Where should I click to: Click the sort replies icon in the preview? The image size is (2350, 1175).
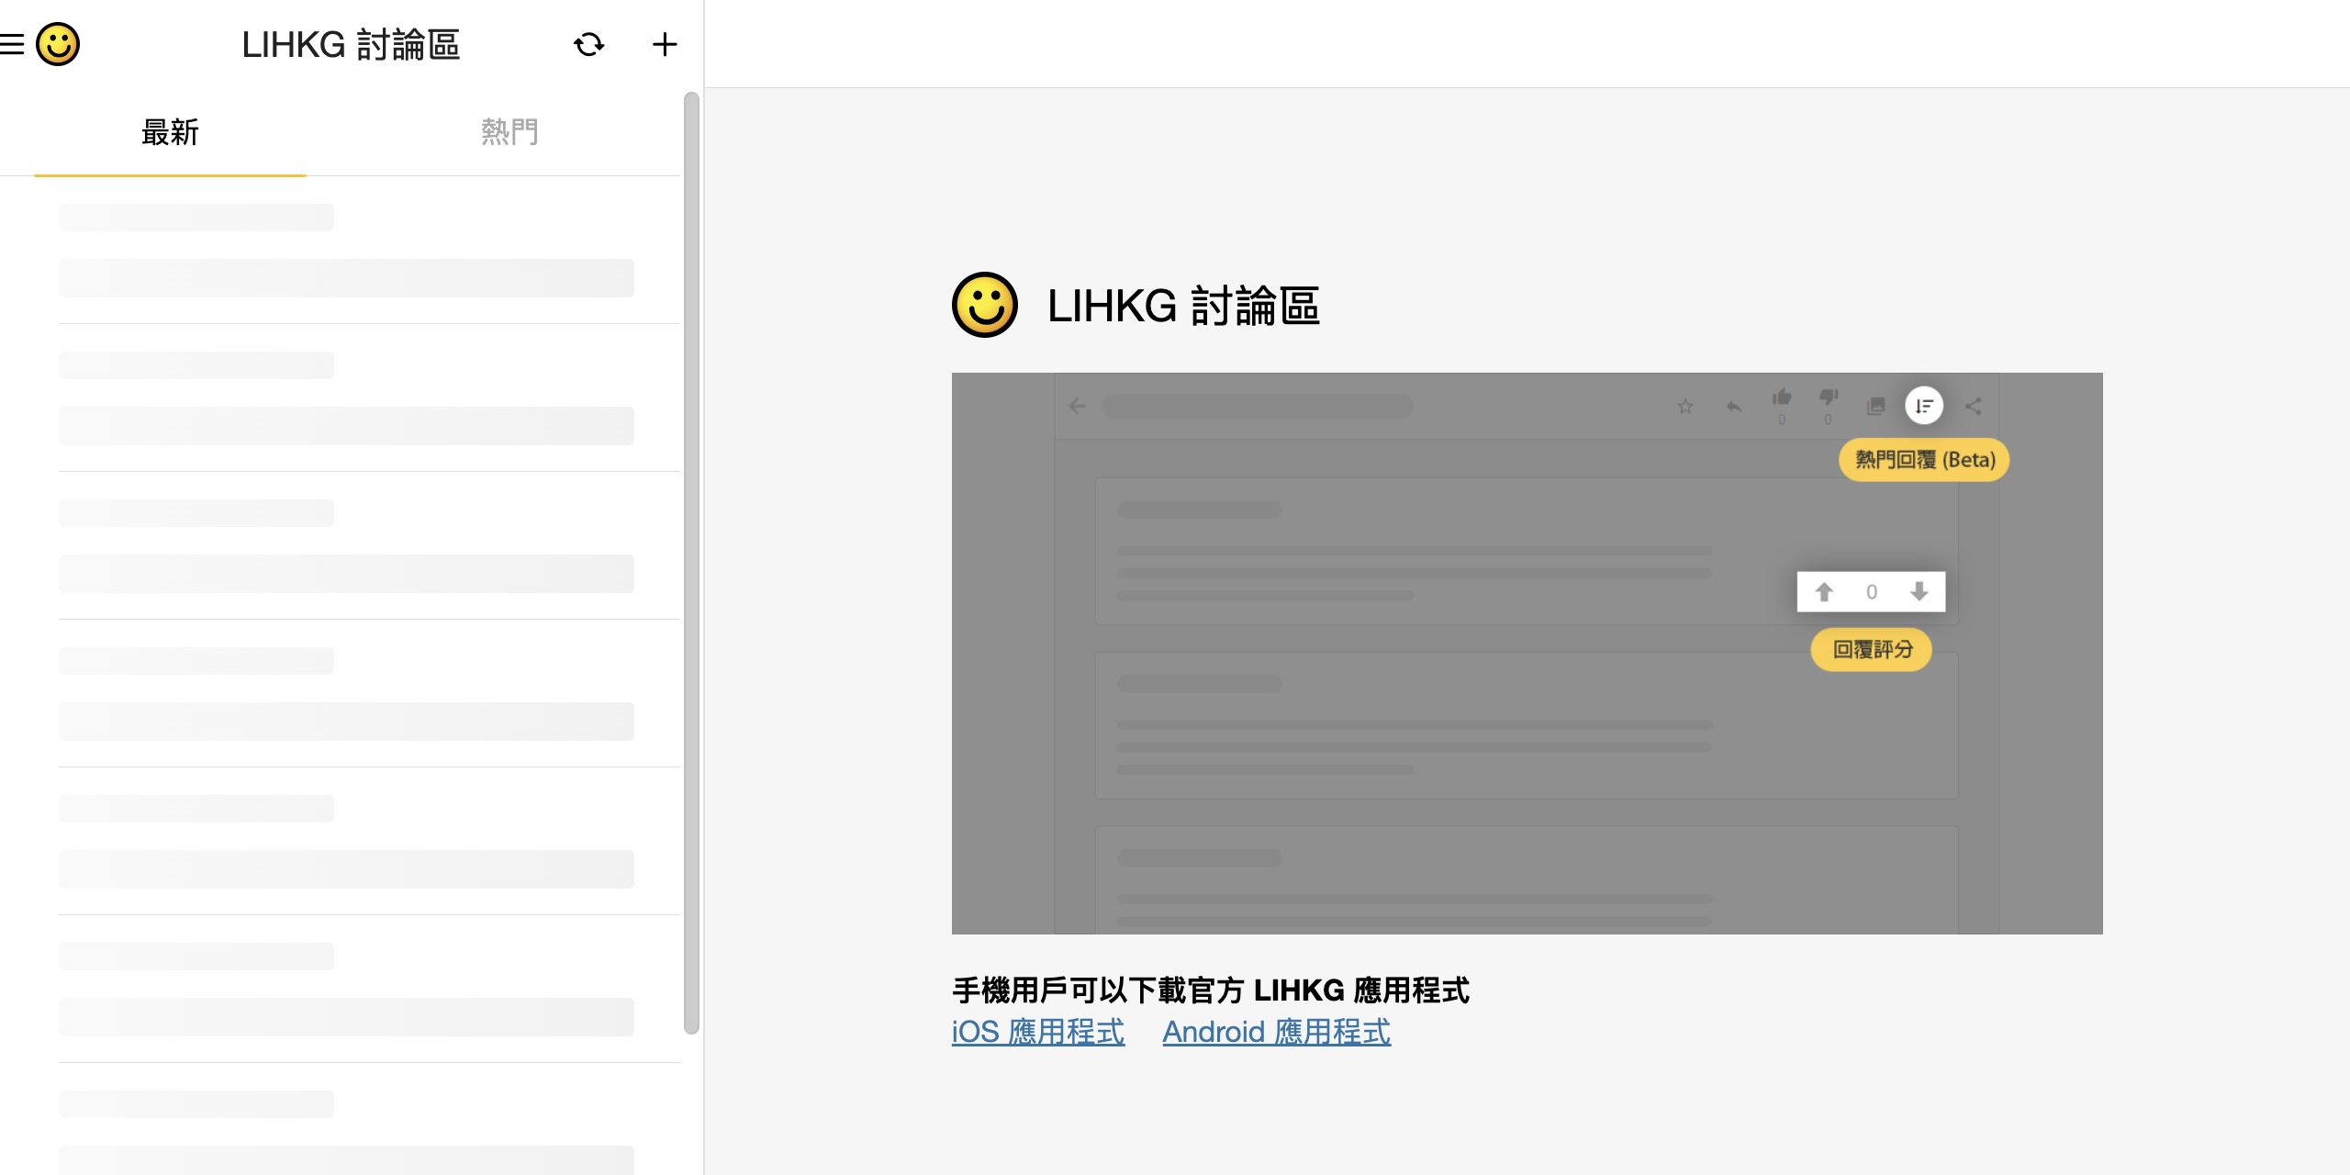click(x=1924, y=406)
